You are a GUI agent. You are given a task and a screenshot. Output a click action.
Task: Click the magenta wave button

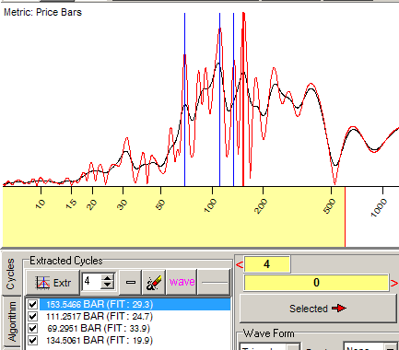point(182,282)
